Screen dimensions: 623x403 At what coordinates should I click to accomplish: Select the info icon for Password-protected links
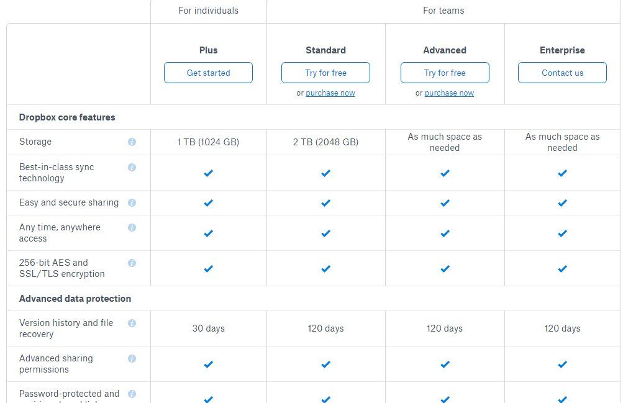(132, 394)
